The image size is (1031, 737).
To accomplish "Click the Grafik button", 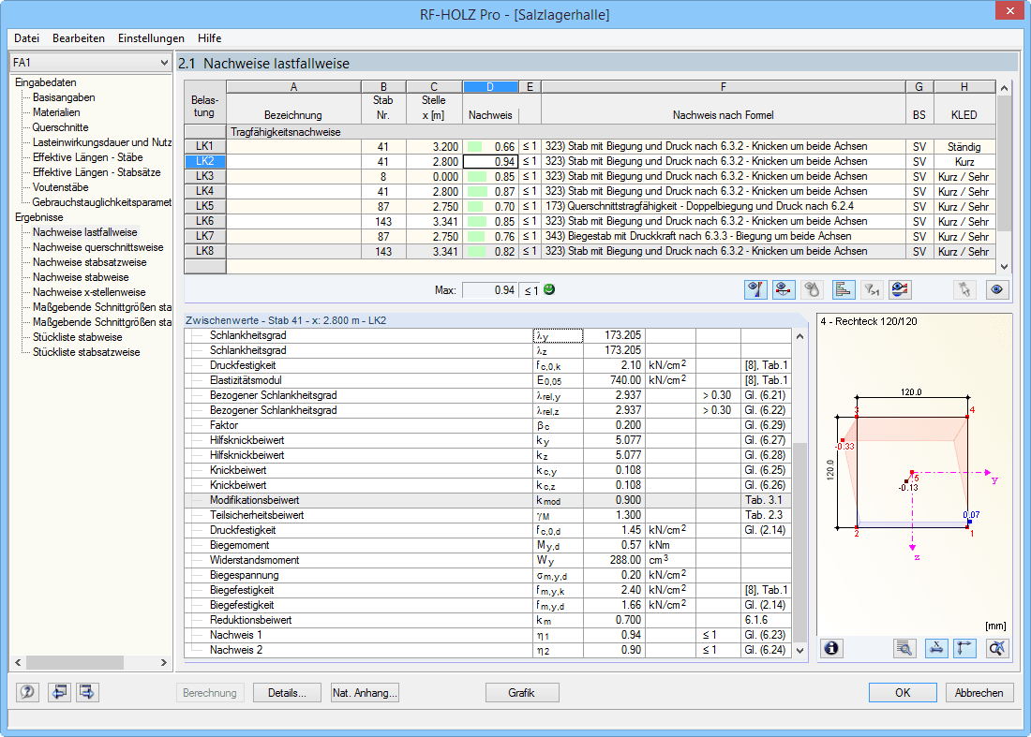I will click(522, 693).
